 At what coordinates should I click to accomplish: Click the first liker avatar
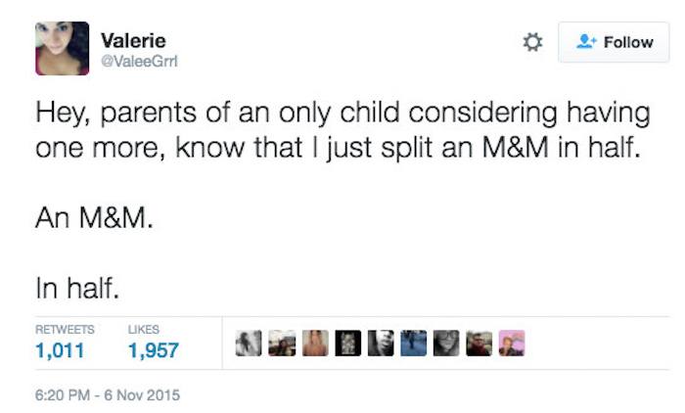click(250, 343)
